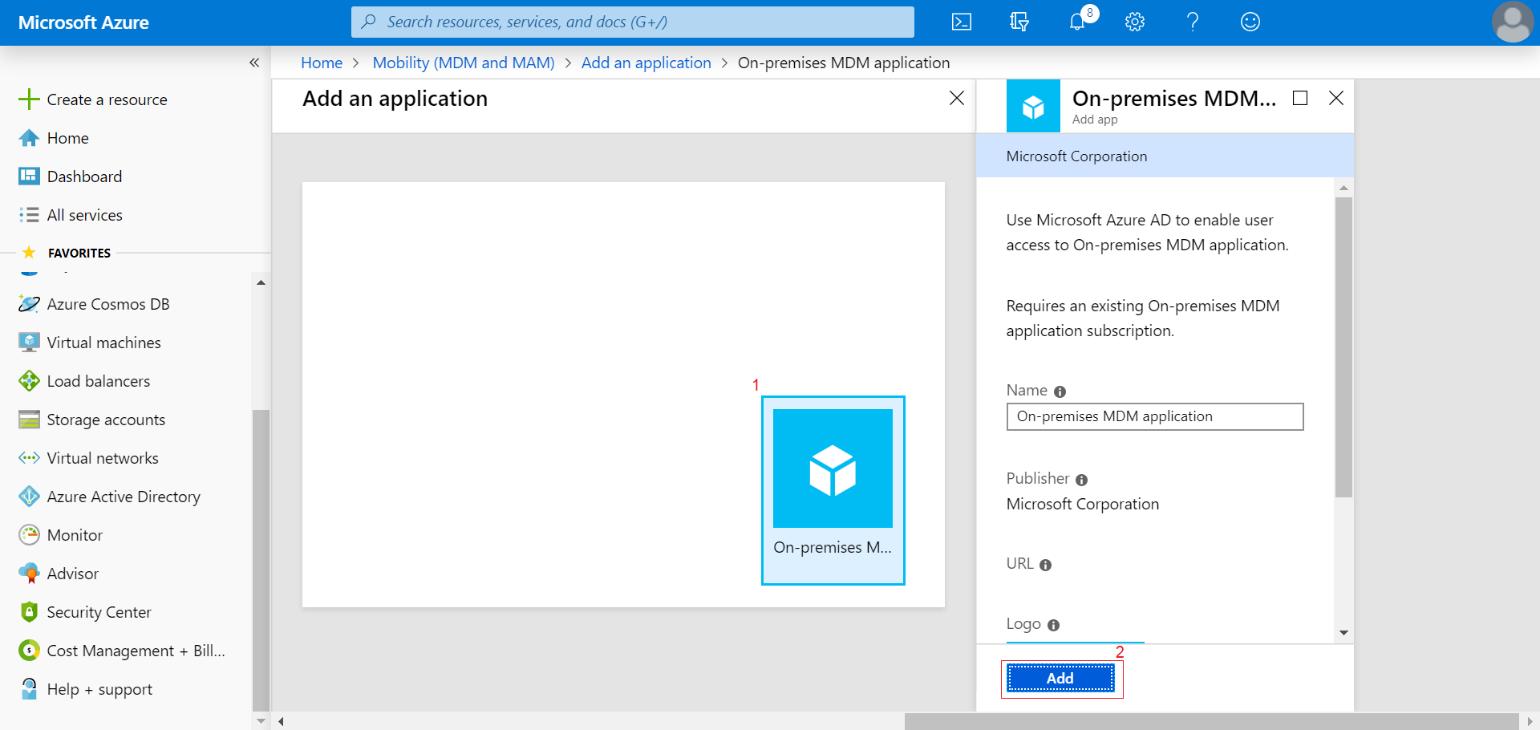This screenshot has width=1540, height=730.
Task: Click the Virtual networks icon
Action: tap(29, 458)
